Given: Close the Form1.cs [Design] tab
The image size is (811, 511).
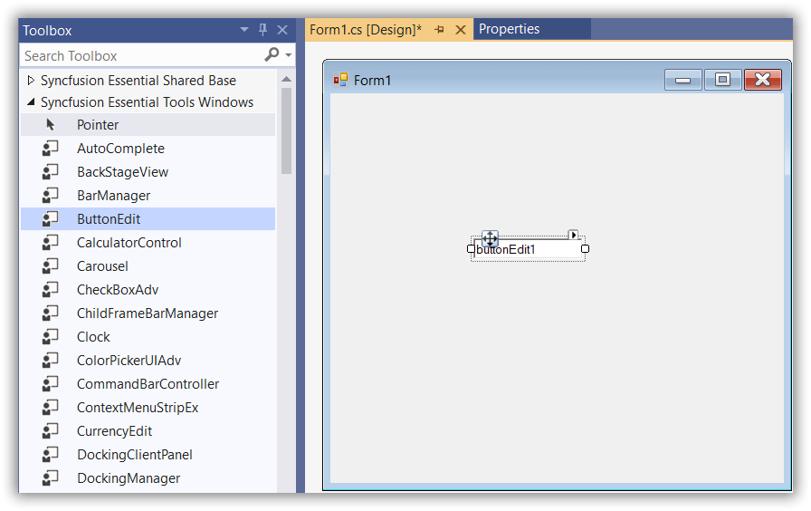Looking at the screenshot, I should 461,30.
